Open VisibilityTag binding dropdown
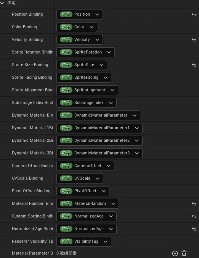 [83, 242]
